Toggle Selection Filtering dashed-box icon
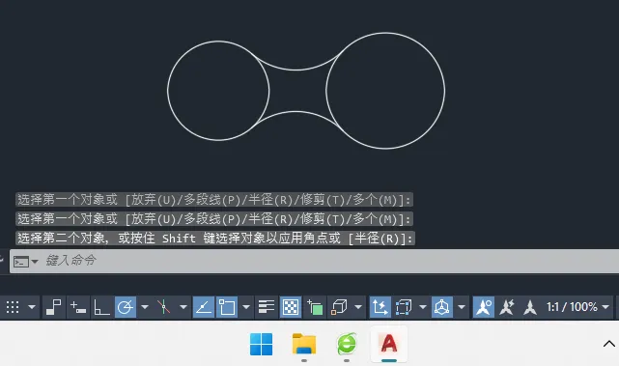619x366 pixels. click(404, 307)
